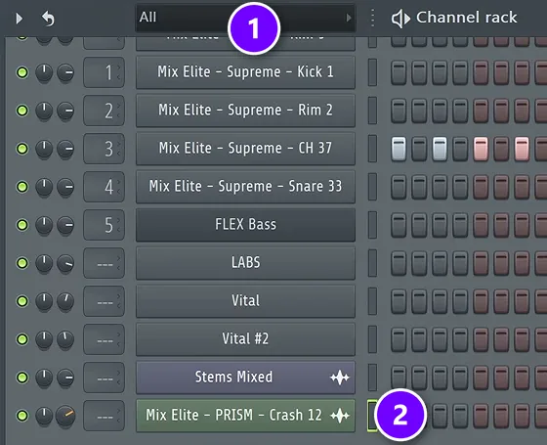Click the volume knob for LABS

click(65, 263)
